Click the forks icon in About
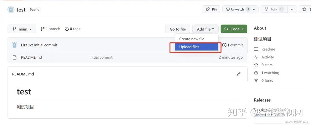Screen dimensions: 311x125 coord(256,81)
